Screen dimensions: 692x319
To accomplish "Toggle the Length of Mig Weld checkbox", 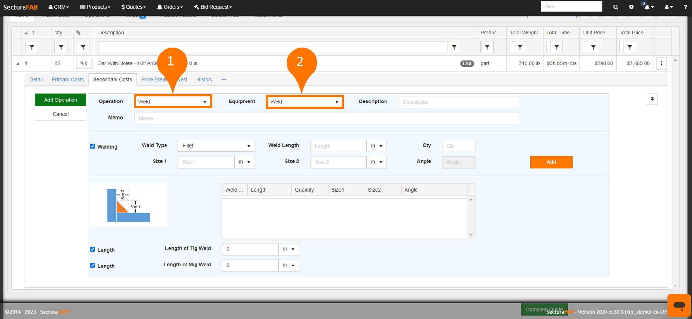I will [x=93, y=266].
